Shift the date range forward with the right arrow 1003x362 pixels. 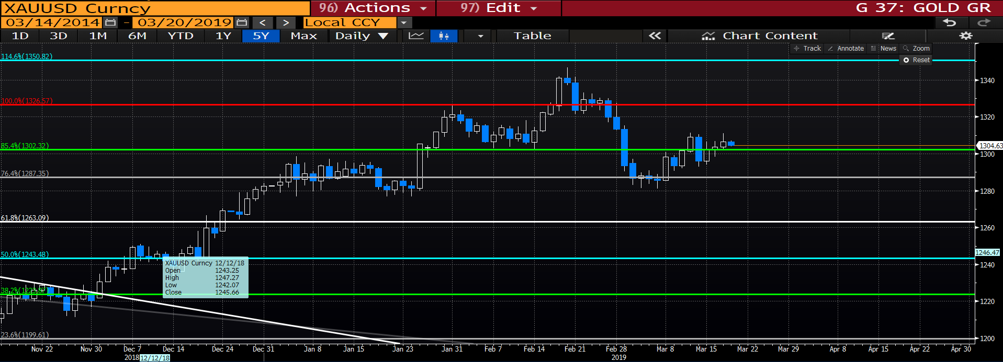tap(285, 22)
